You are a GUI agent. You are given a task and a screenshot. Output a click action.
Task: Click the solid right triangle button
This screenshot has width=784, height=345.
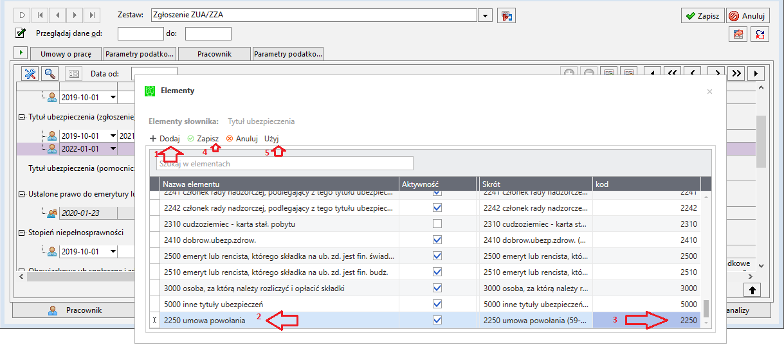[756, 73]
